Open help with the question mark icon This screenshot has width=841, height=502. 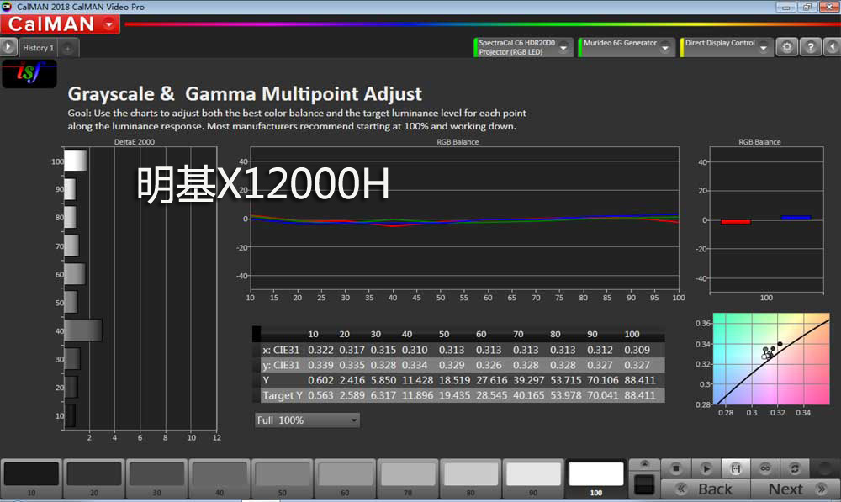[809, 47]
